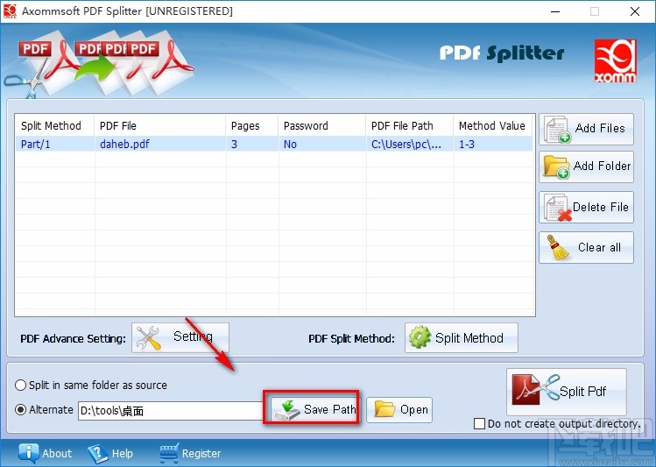Click the pages value 3 cell
The height and width of the screenshot is (467, 656).
click(x=235, y=145)
